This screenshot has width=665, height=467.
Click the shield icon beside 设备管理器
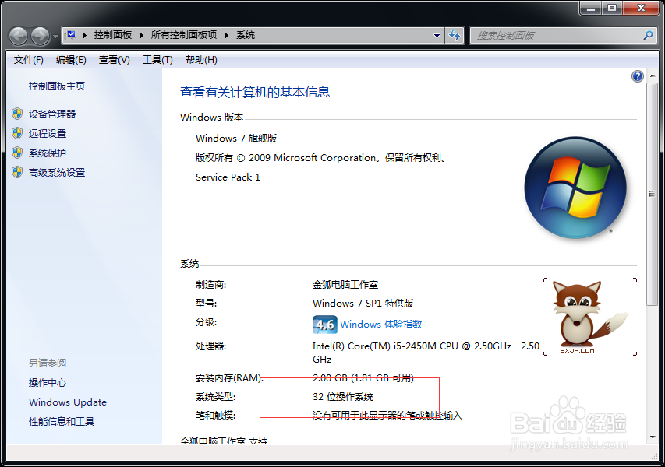(x=17, y=114)
